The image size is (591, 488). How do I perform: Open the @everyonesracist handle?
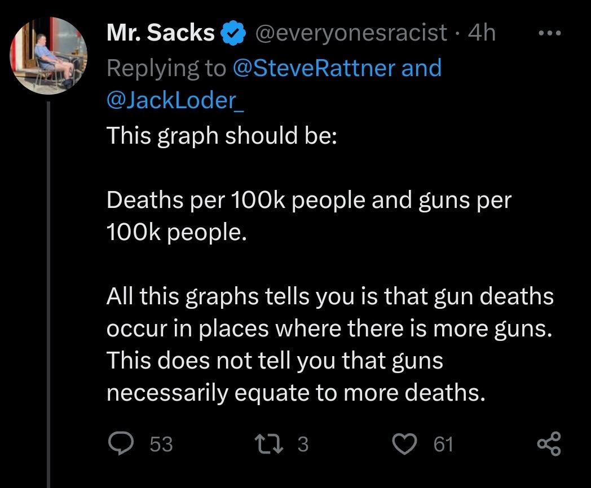[352, 33]
